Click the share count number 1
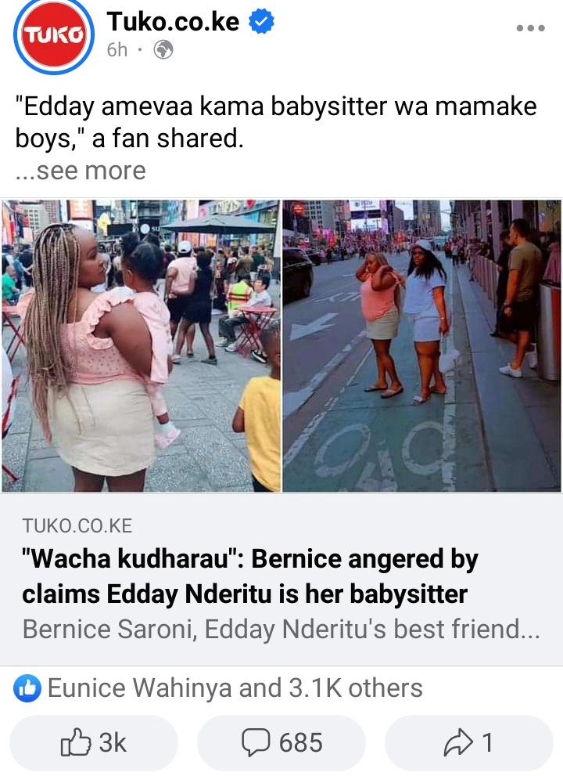The width and height of the screenshot is (563, 776). [487, 743]
